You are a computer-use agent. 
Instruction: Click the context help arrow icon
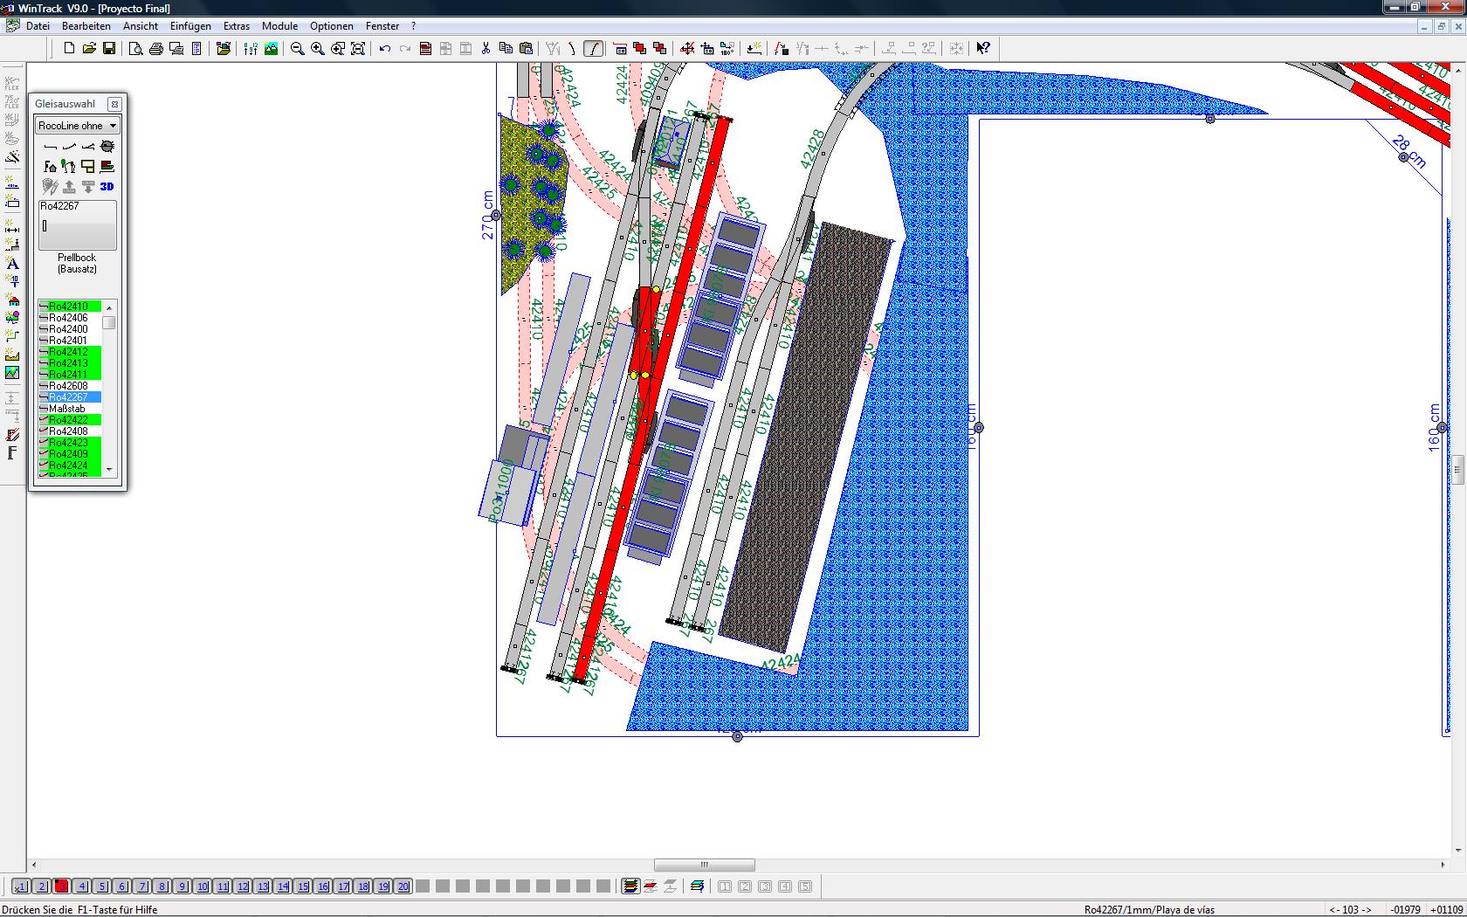tap(983, 49)
